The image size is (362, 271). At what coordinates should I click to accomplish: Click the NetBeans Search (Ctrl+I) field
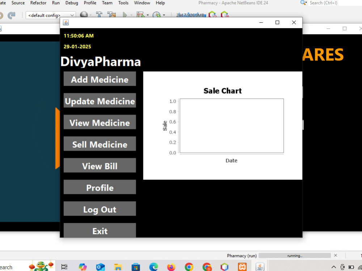coord(335,3)
